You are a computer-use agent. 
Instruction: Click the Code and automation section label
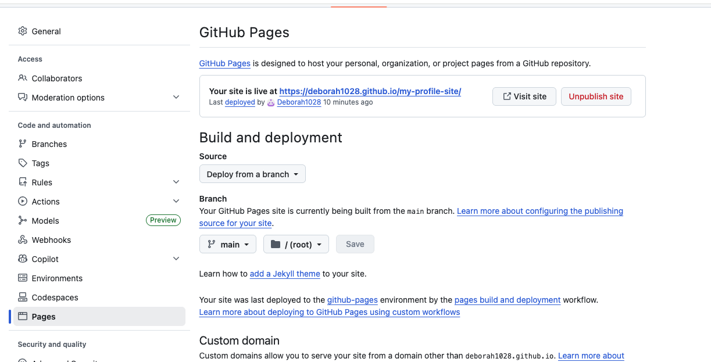(55, 126)
